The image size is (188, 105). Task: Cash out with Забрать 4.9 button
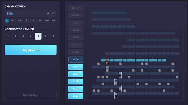pos(30,50)
